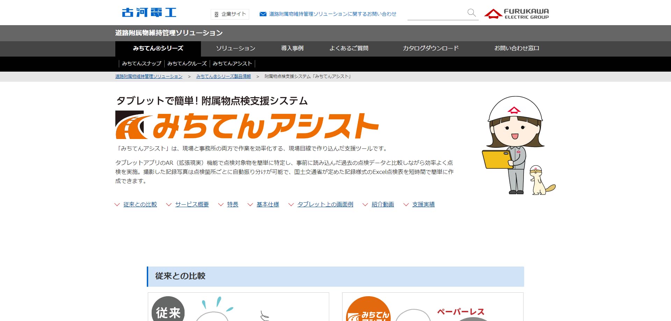Screen dimensions: 671x321
Task: Open the カタログダウンロード menu
Action: pos(431,49)
